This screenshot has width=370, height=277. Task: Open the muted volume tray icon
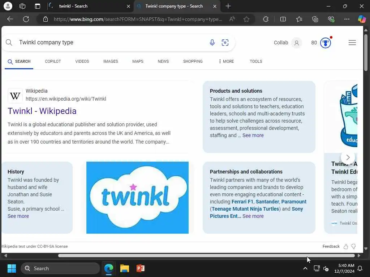pyautogui.click(x=326, y=268)
